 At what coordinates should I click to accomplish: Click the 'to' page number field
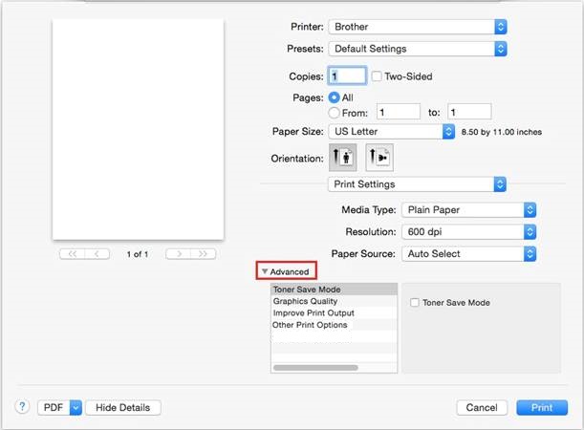pyautogui.click(x=469, y=112)
